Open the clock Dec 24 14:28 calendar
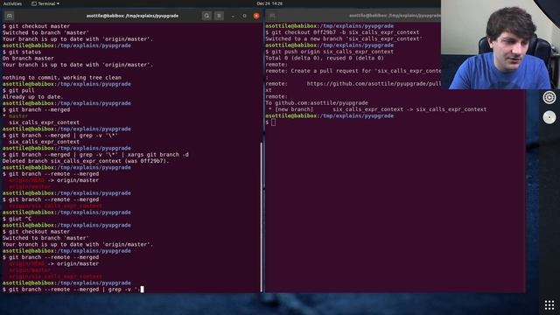Screen dimensions: 560x315 tap(269, 3)
